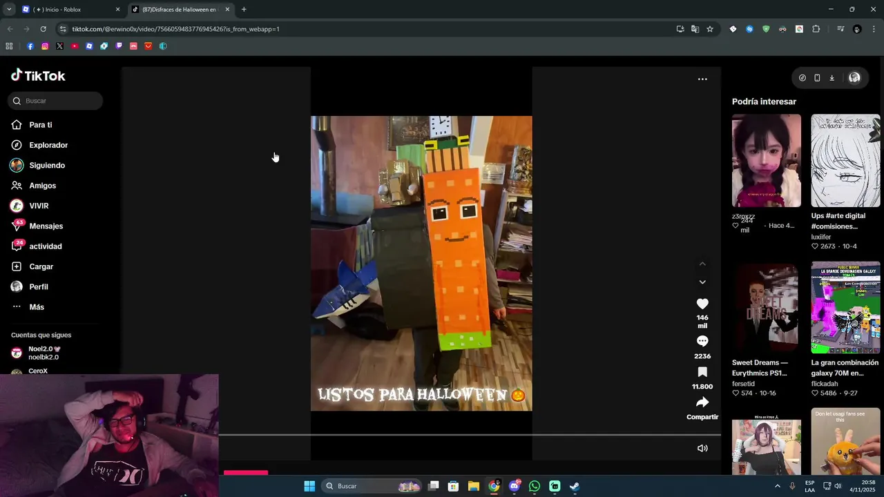Open the Extensions puzzle icon

[x=816, y=29]
